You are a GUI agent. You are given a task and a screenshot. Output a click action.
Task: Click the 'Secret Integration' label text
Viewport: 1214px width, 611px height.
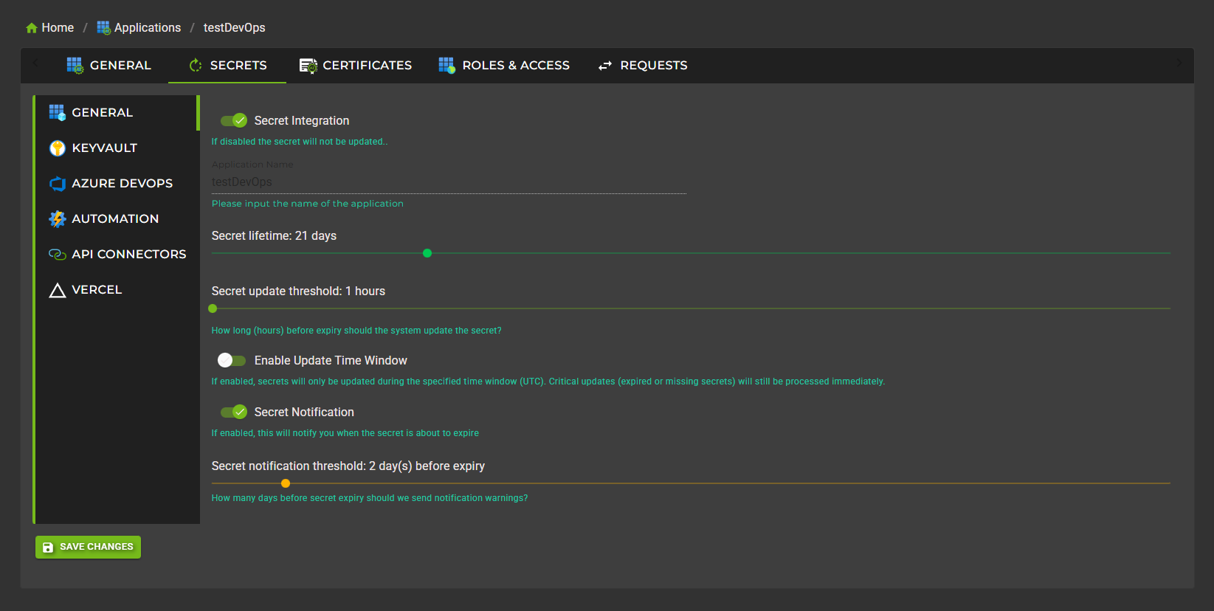click(x=302, y=120)
